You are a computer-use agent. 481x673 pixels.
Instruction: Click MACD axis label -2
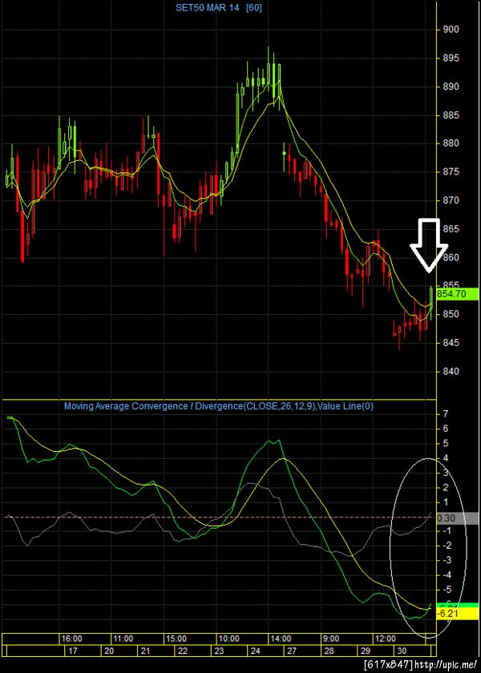pos(447,546)
